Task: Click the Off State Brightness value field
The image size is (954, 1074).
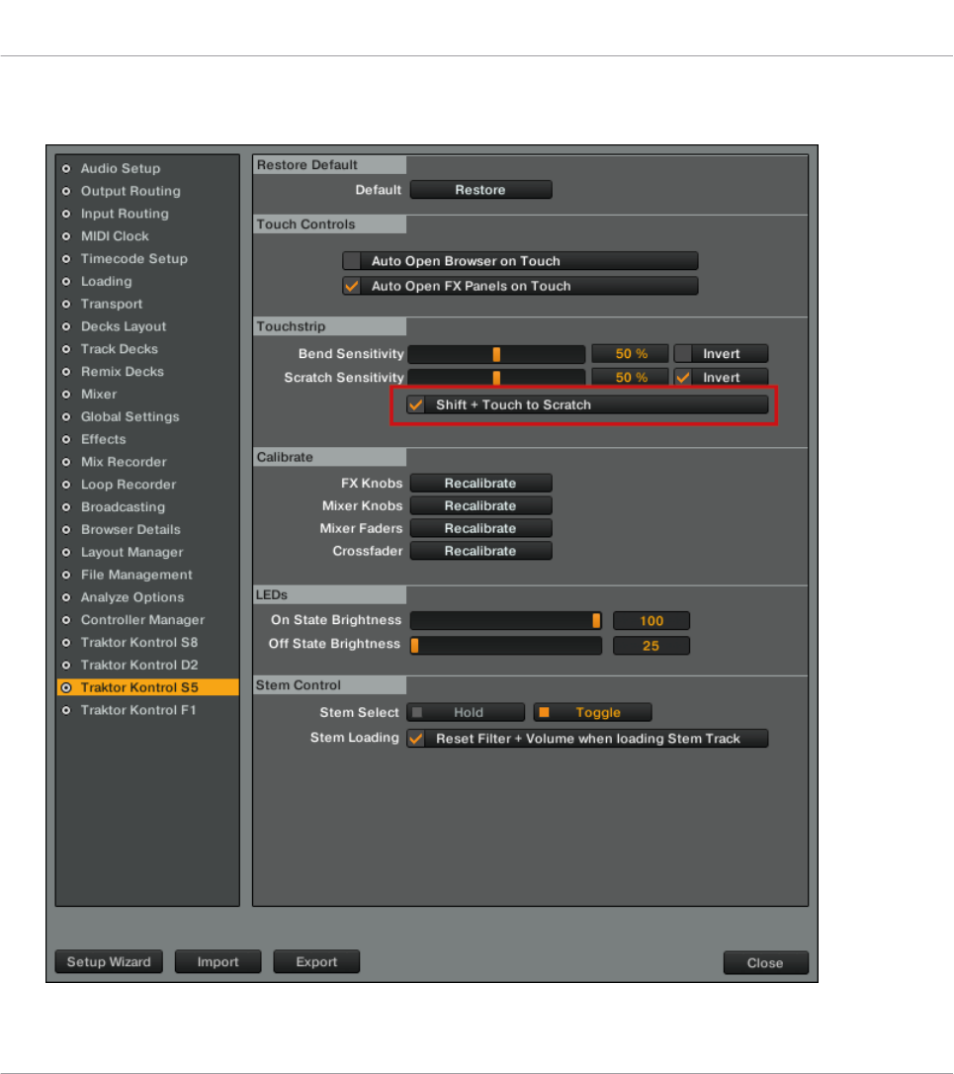Action: (650, 646)
